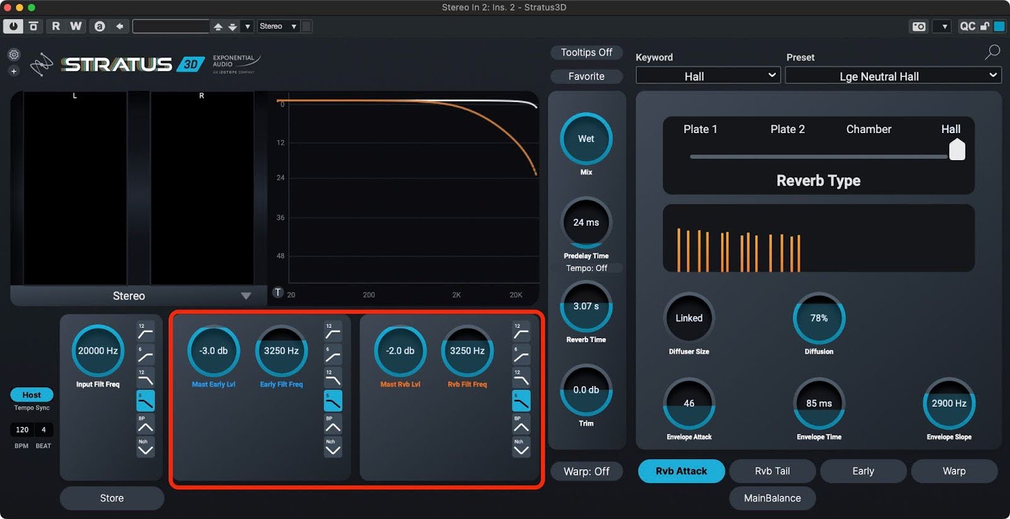Toggle Host Tempo Sync button

coord(32,395)
